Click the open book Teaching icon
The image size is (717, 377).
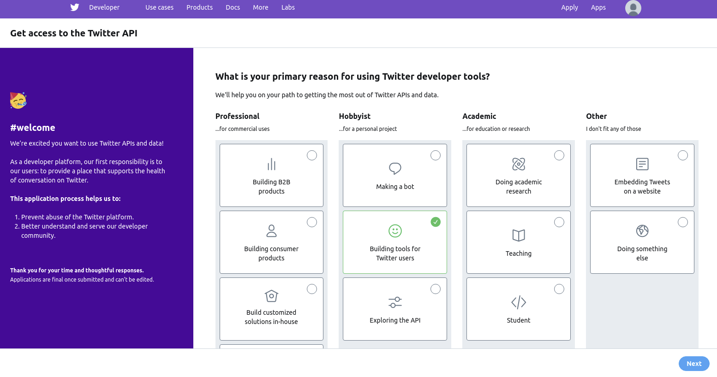click(x=519, y=236)
